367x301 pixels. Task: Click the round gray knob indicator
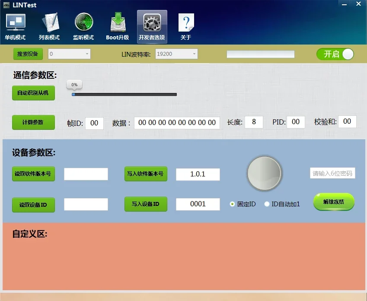click(x=265, y=173)
